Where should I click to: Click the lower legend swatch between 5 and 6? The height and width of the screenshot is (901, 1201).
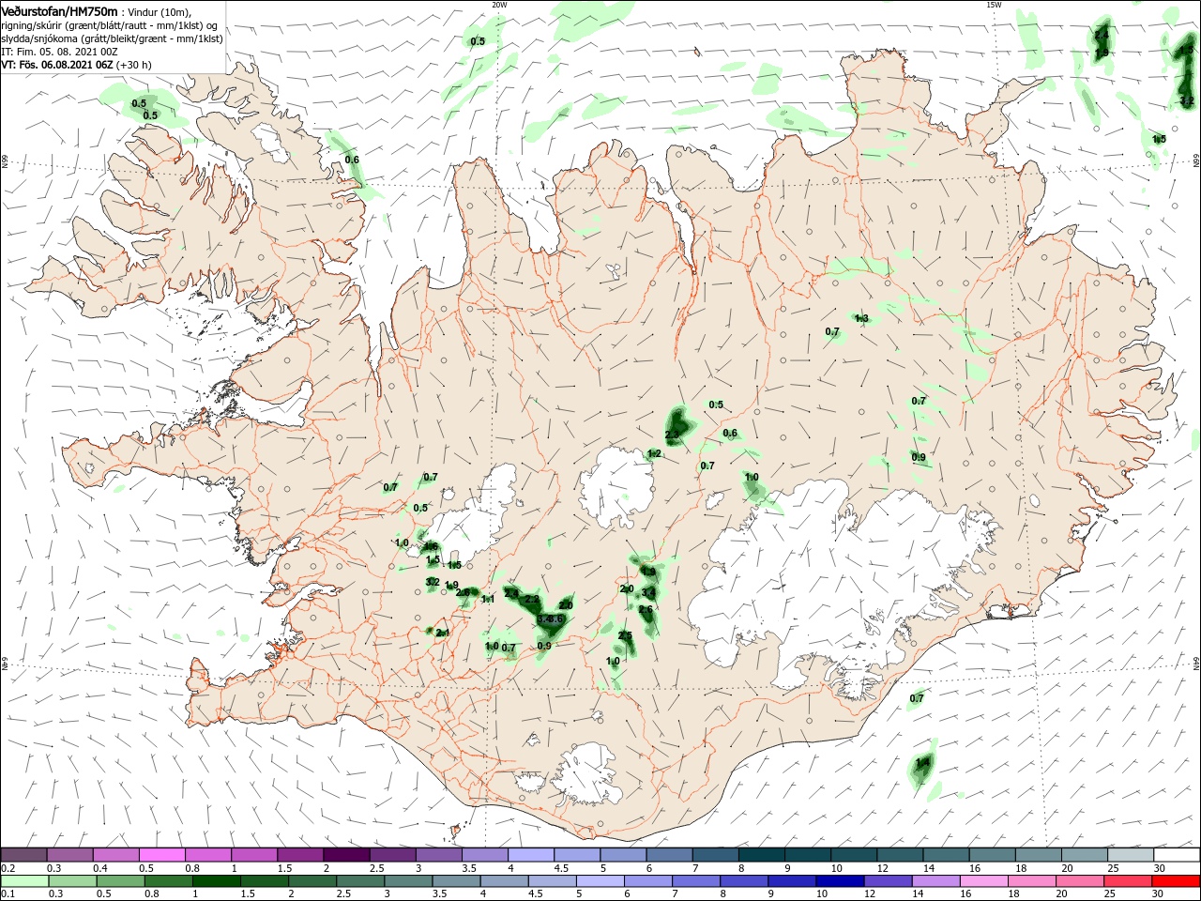[x=600, y=881]
